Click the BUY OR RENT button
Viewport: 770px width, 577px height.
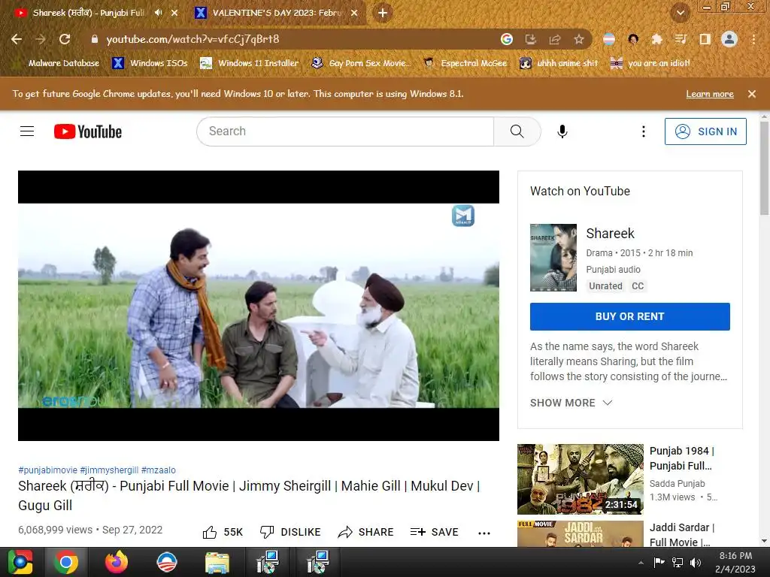[630, 316]
